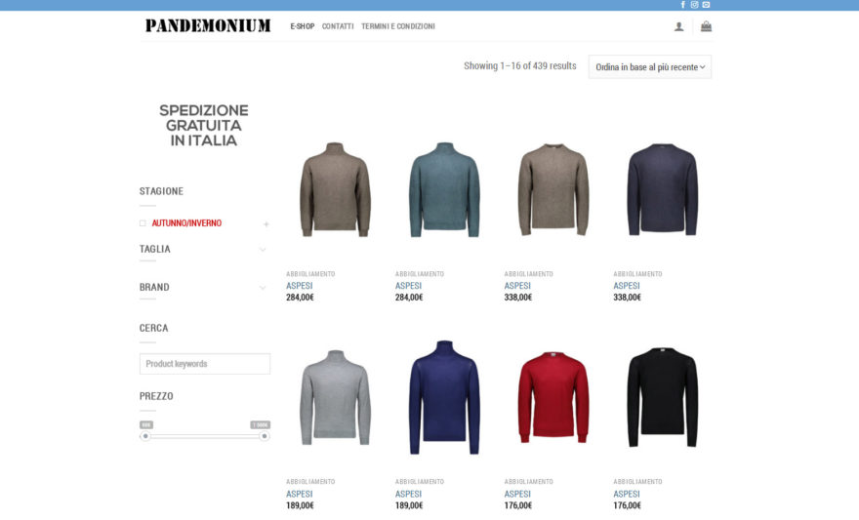Expand the Brand filter chevron
The width and height of the screenshot is (859, 520).
tap(263, 288)
